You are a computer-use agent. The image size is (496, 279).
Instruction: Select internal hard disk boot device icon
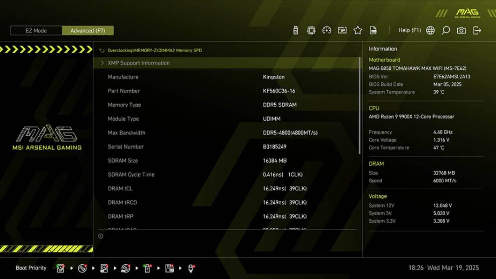[x=61, y=268]
